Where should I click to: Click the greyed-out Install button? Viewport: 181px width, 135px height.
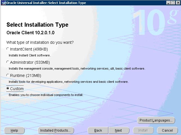click(x=143, y=131)
